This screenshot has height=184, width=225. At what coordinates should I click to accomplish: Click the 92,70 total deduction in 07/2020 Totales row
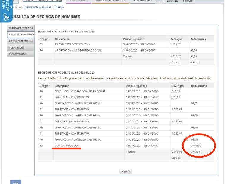(193, 57)
